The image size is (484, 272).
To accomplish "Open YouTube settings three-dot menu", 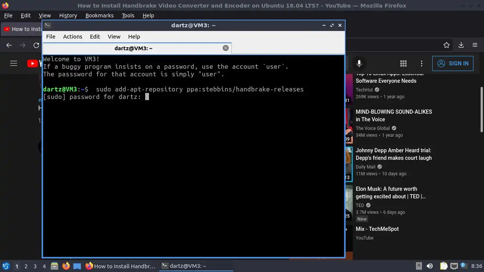I will [422, 63].
